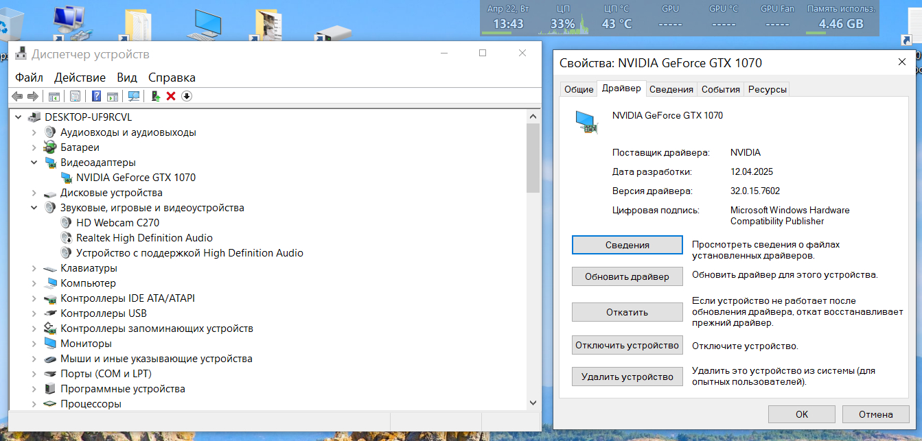Click the 43 °C CPU temperature reading
Viewport: 922px width, 441px height.
point(616,24)
